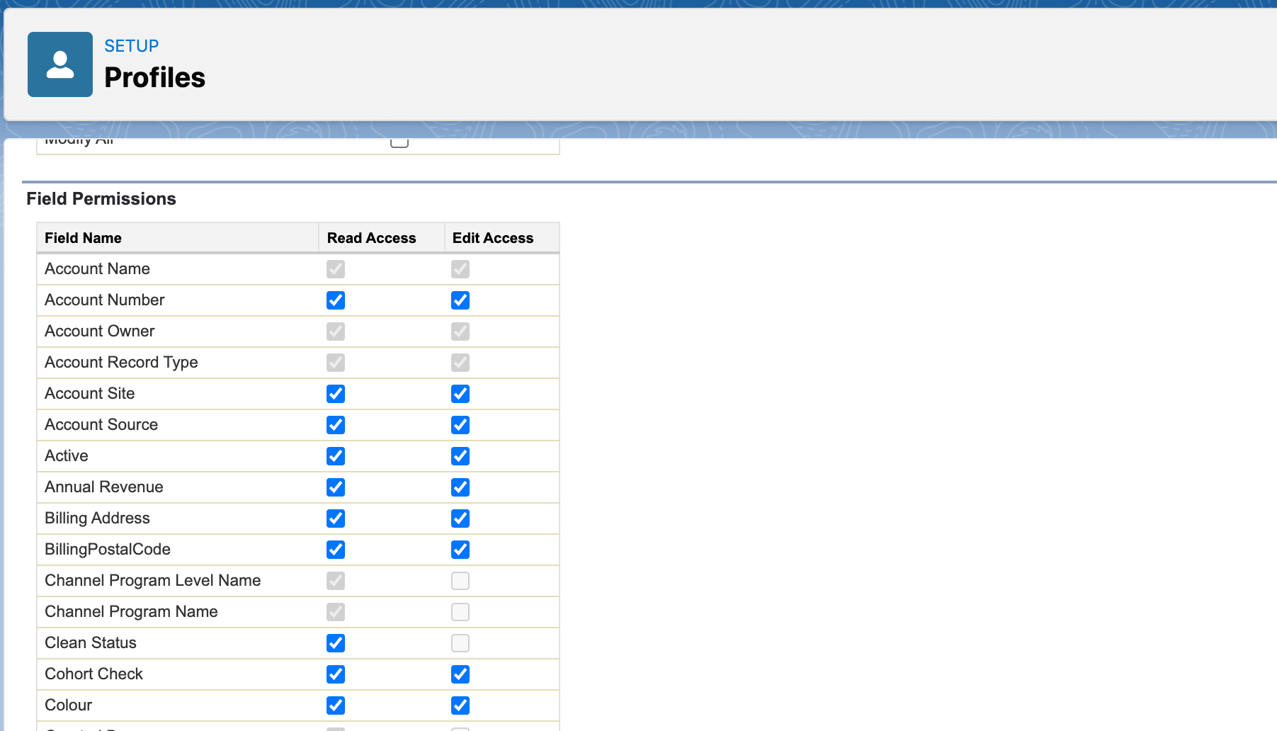
Task: Click the Profiles user avatar icon
Action: 59,64
